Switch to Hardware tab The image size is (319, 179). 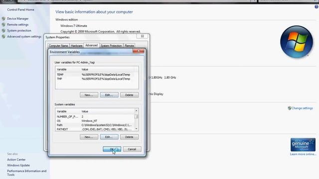coord(76,46)
